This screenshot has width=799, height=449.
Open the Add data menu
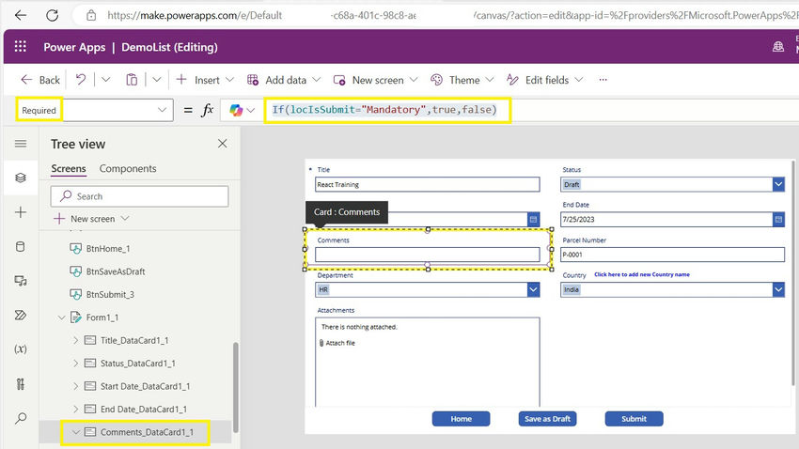click(284, 80)
